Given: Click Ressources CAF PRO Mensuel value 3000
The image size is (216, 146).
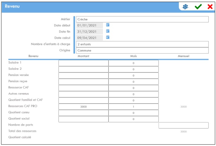Looking at the screenshot, I should pyautogui.click(x=184, y=107).
